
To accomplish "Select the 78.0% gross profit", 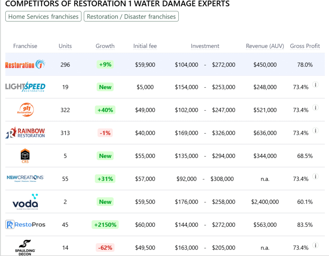I will click(x=305, y=65).
